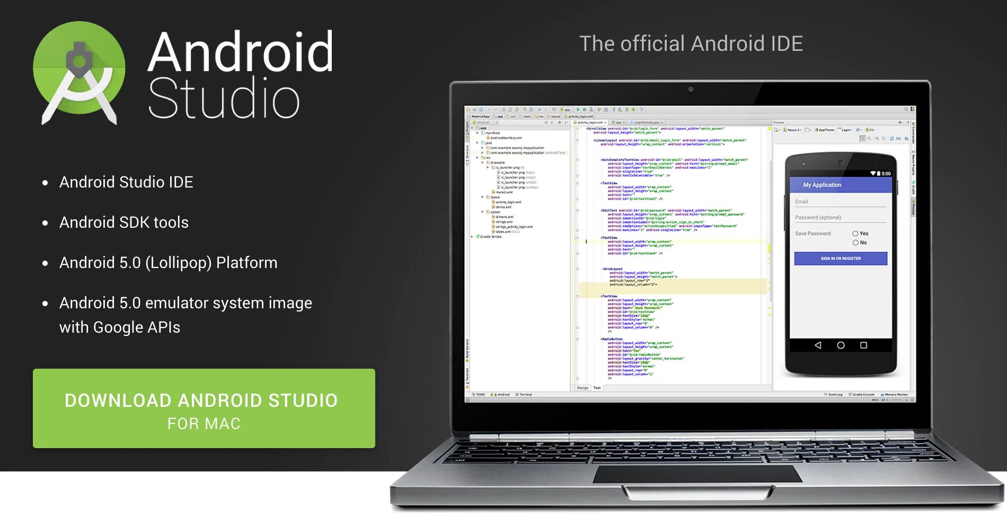This screenshot has height=517, width=1007.
Task: Select MaterialApp breadcrumb
Action: click(479, 117)
